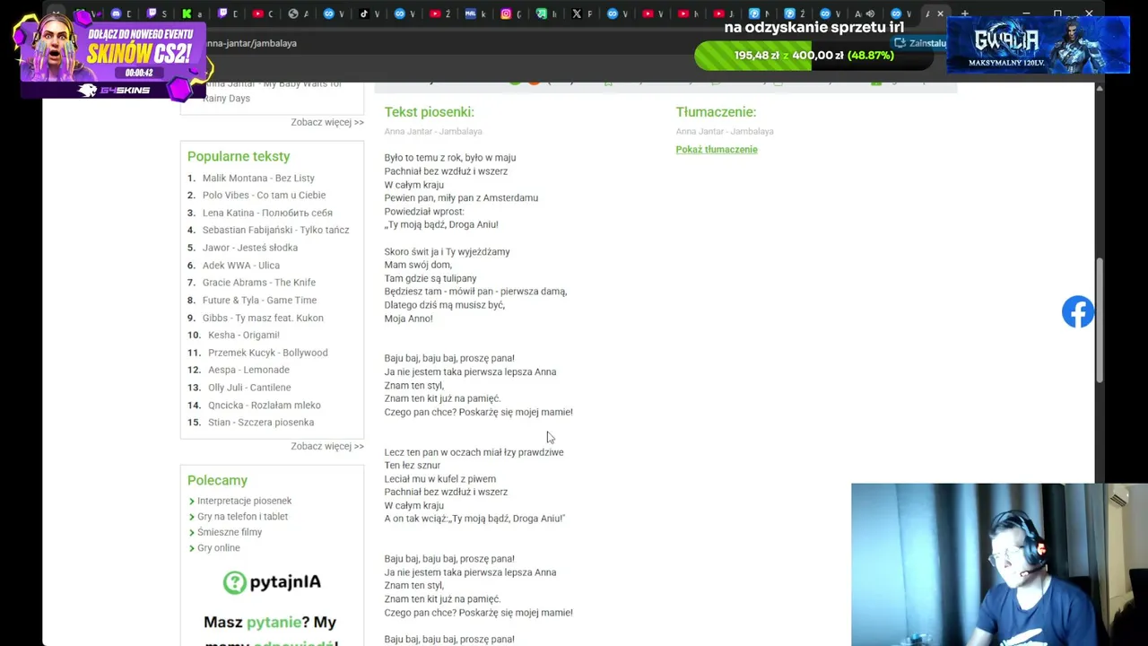The height and width of the screenshot is (646, 1148).
Task: Close the active browser tab
Action: point(940,13)
